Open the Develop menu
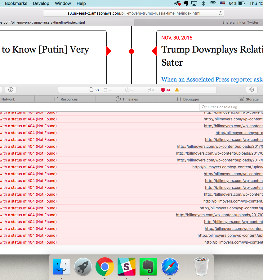Image resolution: width=263 pixels, height=280 pixels. (x=41, y=3)
